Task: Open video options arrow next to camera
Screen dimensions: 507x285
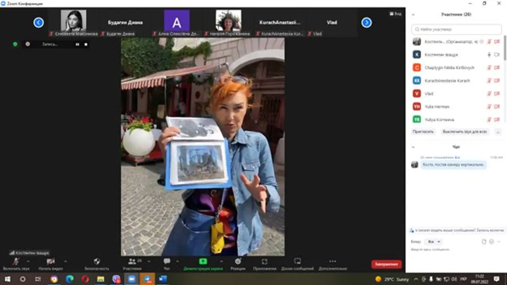Action: (65, 261)
